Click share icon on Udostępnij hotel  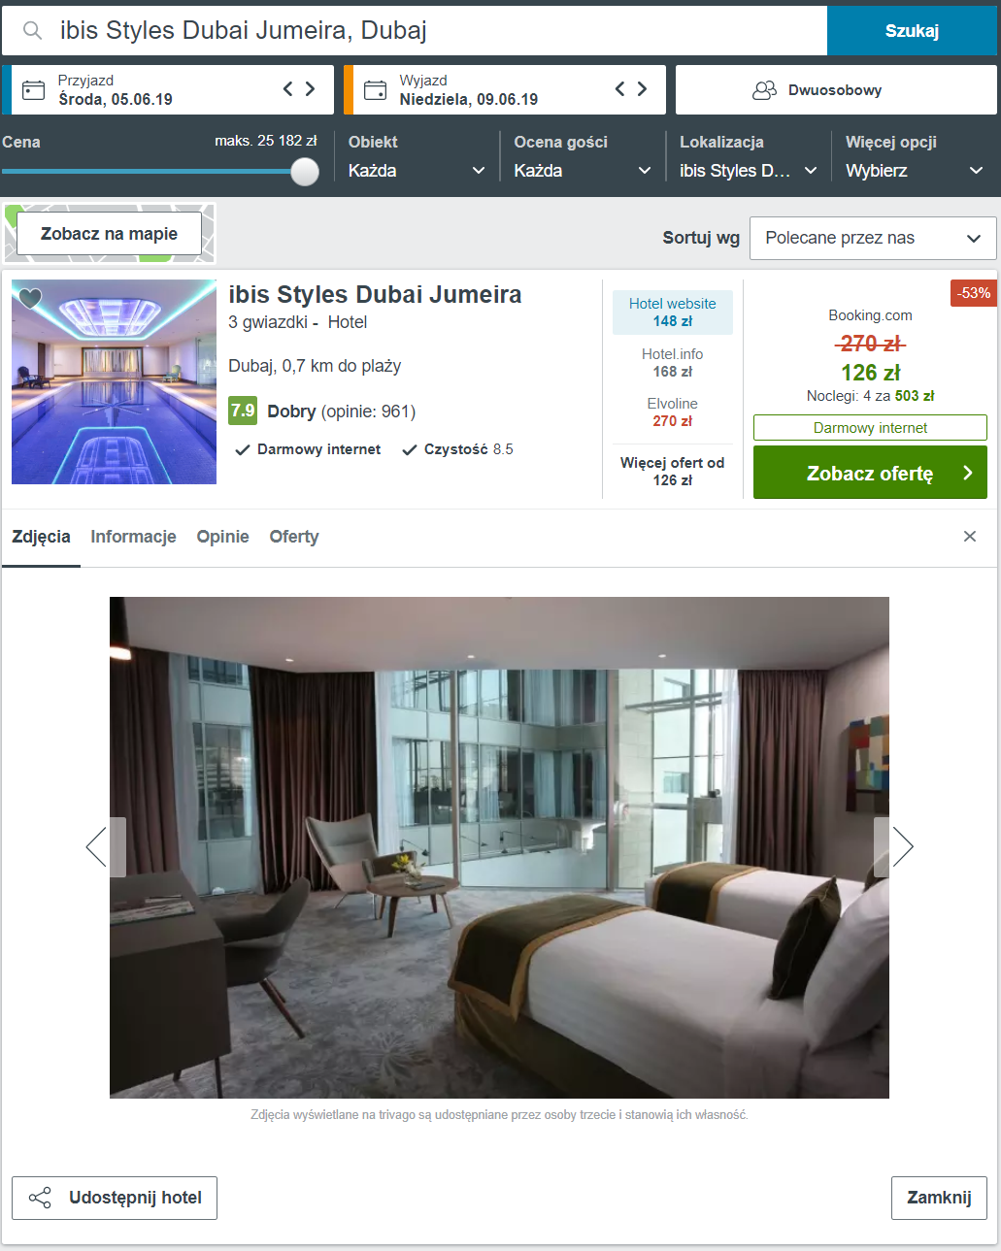tap(40, 1198)
